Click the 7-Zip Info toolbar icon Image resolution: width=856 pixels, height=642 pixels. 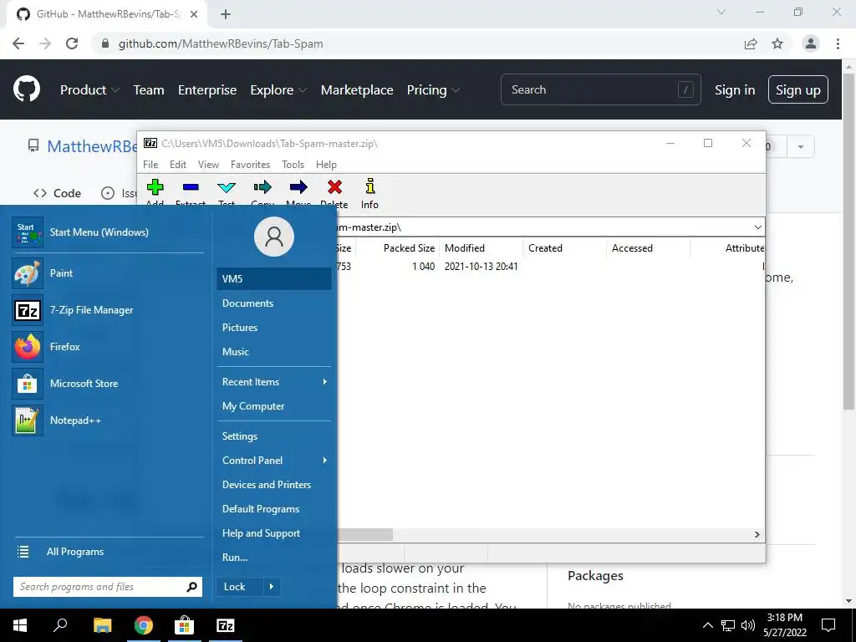click(370, 186)
